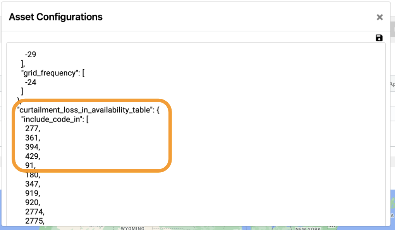This screenshot has width=395, height=230.
Task: Place cursor at code 2774
Action: tap(35, 212)
